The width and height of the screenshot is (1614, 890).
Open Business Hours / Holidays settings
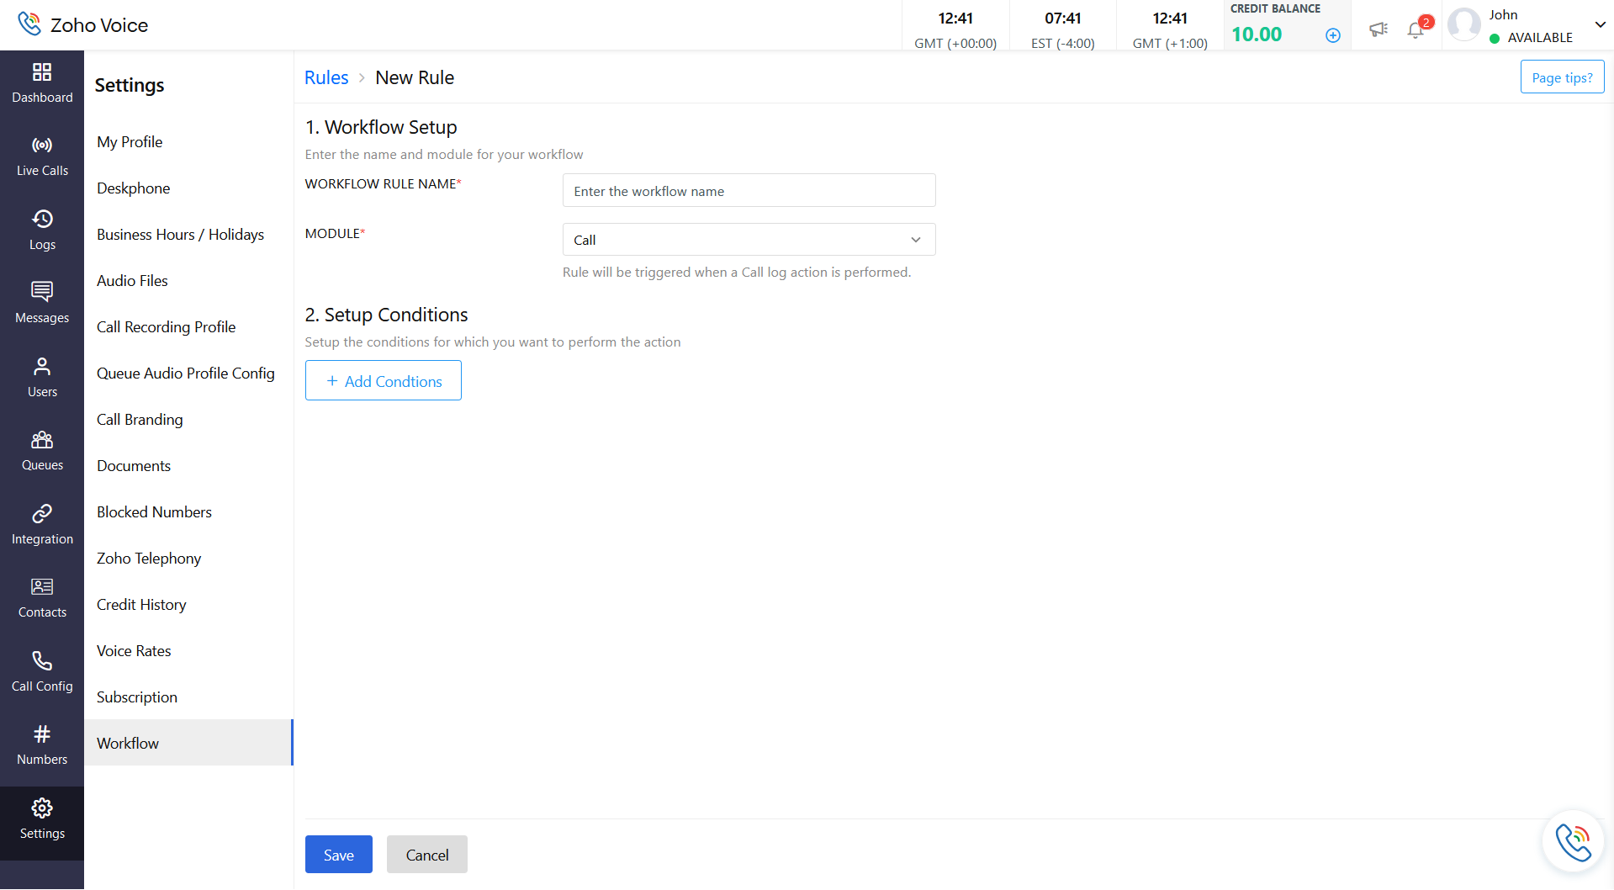click(181, 235)
